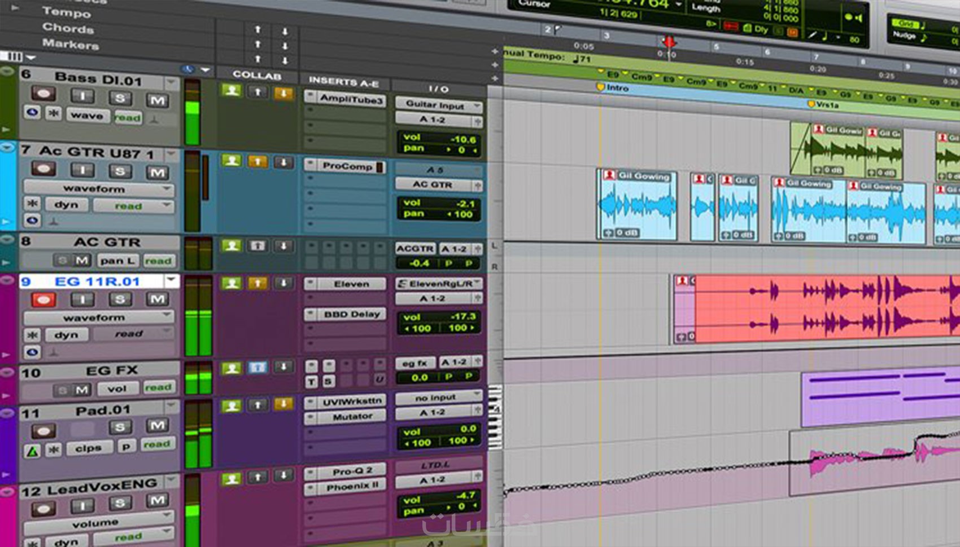This screenshot has width=960, height=547.
Task: Click green triangle instrument icon on Pad.01
Action: click(33, 451)
